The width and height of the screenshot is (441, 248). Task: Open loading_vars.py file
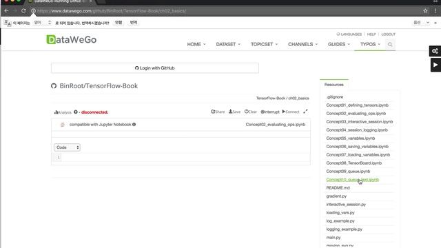point(340,213)
